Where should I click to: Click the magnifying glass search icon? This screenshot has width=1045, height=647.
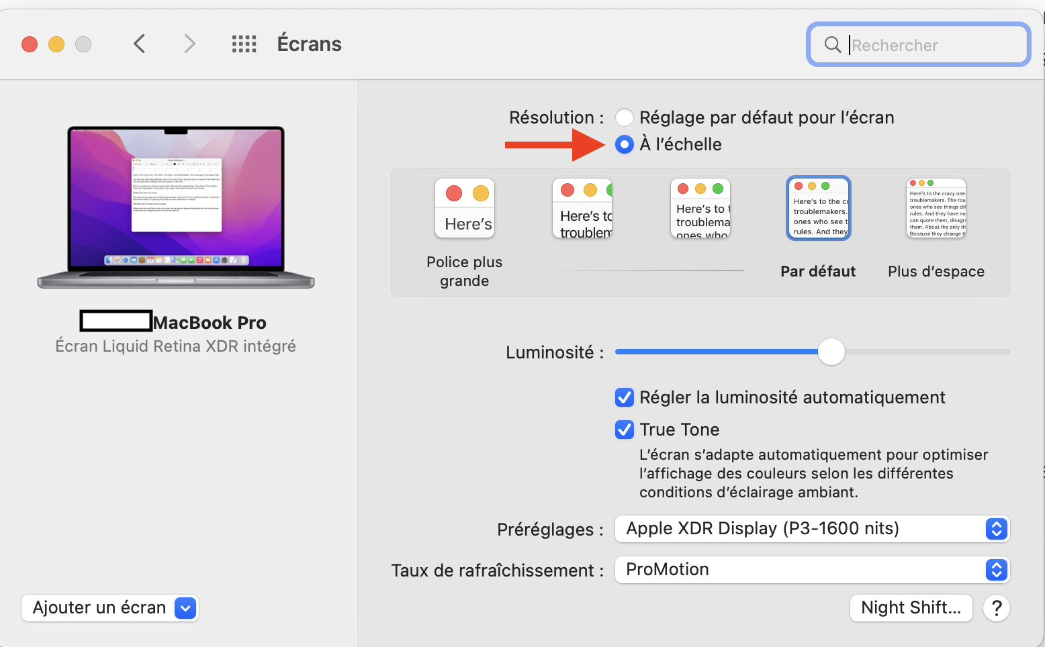[x=832, y=45]
